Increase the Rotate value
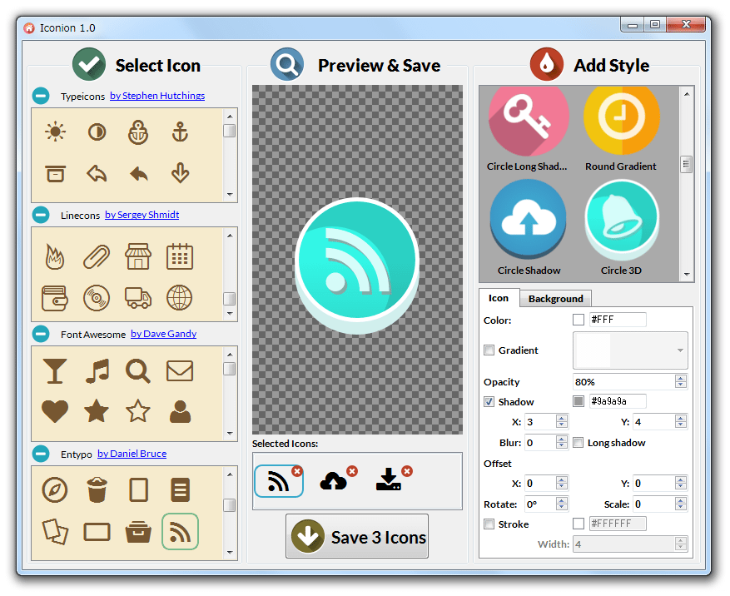 [562, 500]
